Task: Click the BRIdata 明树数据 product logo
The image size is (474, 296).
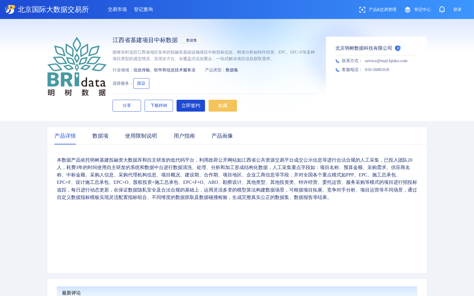Action: coord(77,67)
